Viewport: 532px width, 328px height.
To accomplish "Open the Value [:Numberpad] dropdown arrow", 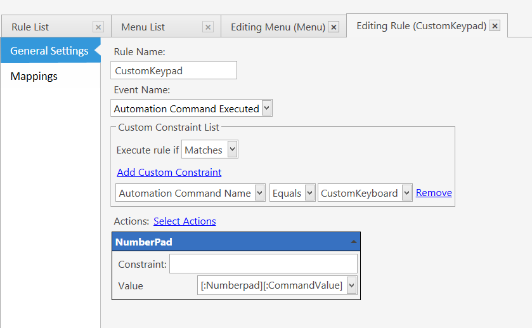I will (351, 285).
